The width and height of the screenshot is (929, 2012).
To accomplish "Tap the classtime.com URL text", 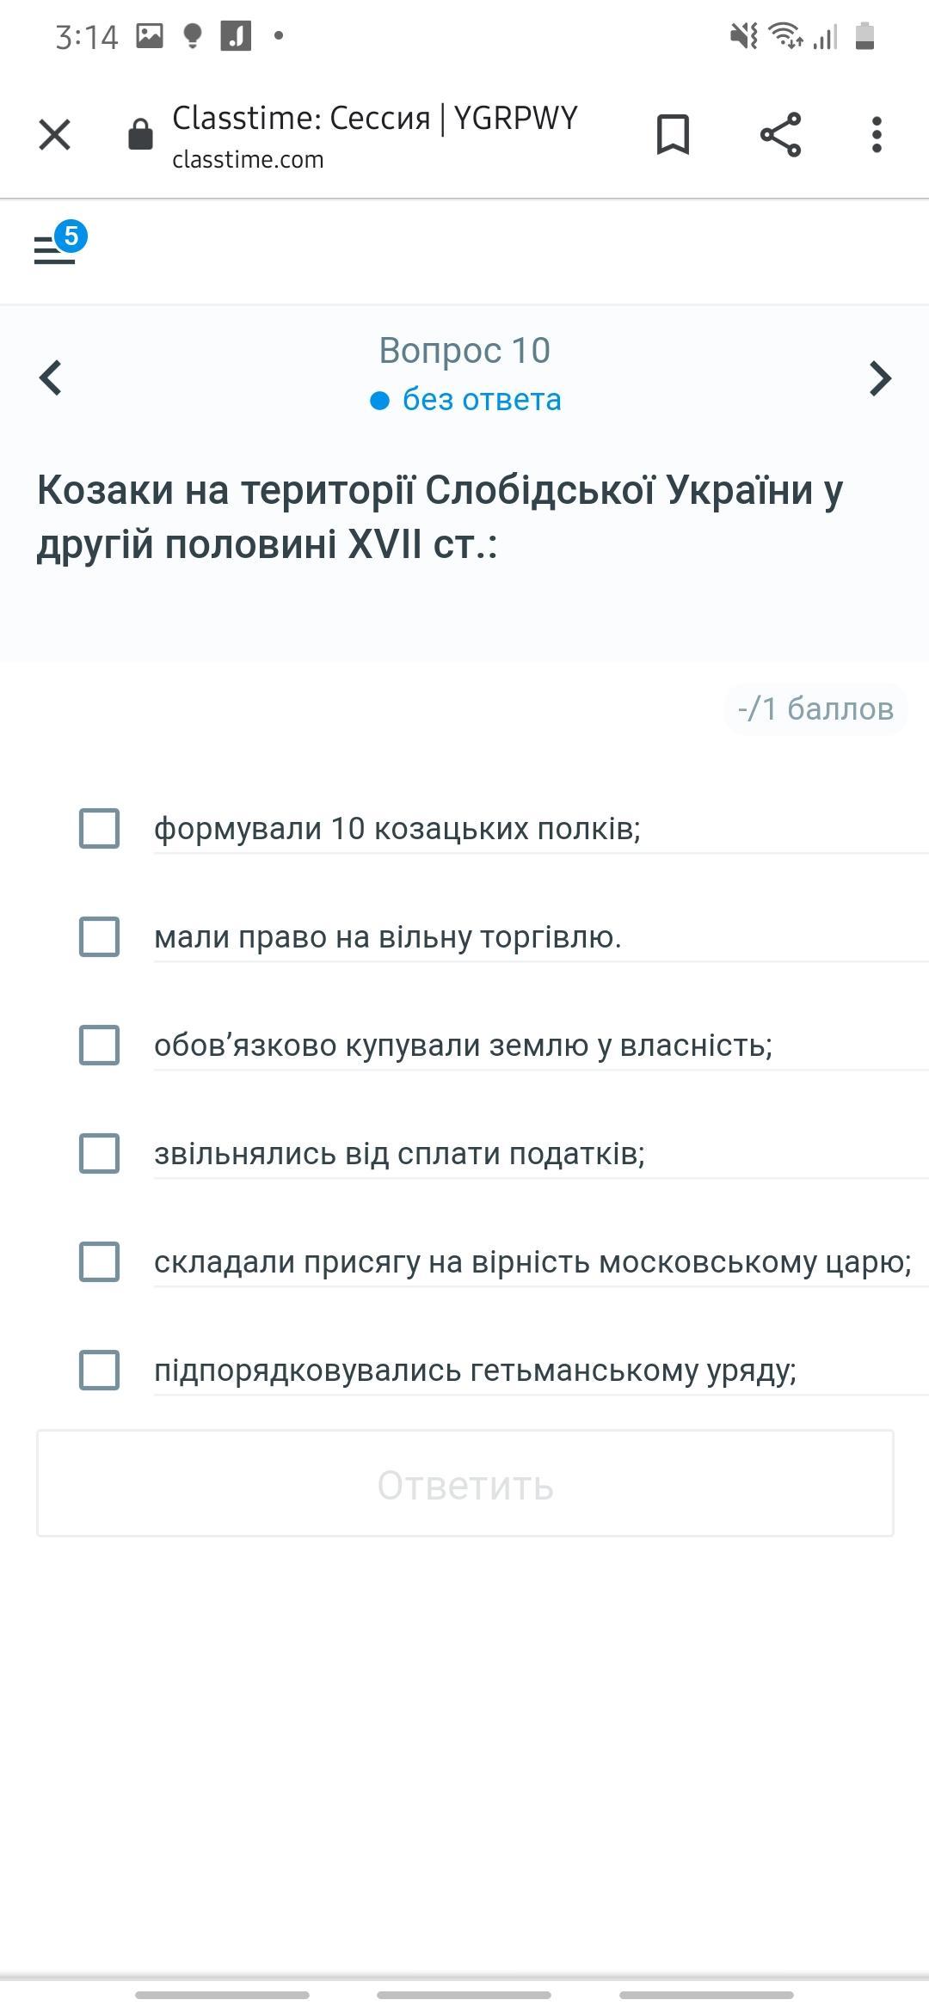I will [248, 160].
